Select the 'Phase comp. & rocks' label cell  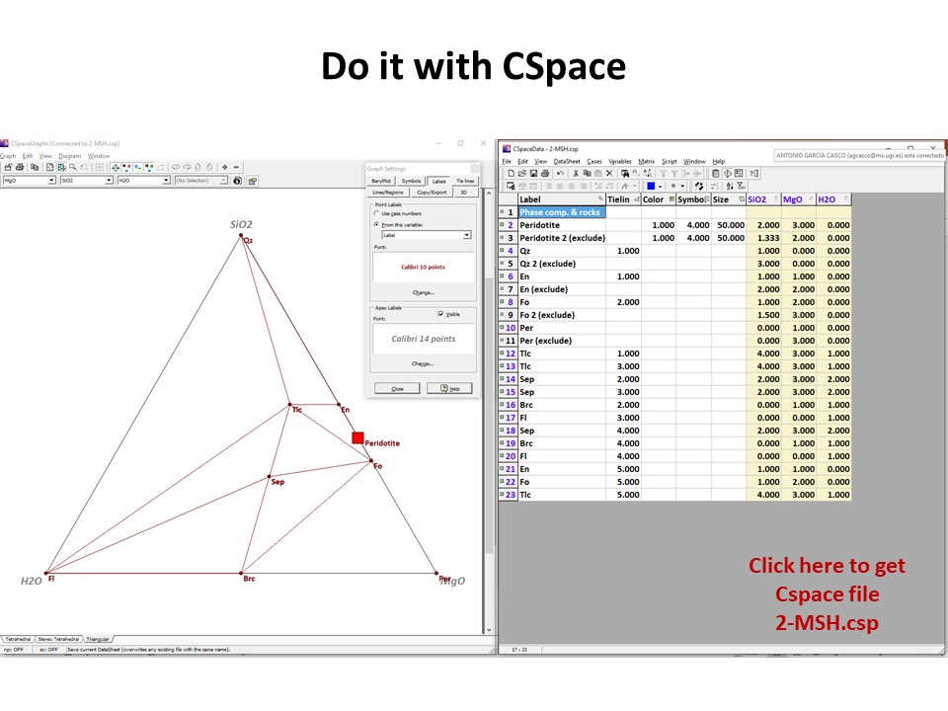tap(561, 212)
